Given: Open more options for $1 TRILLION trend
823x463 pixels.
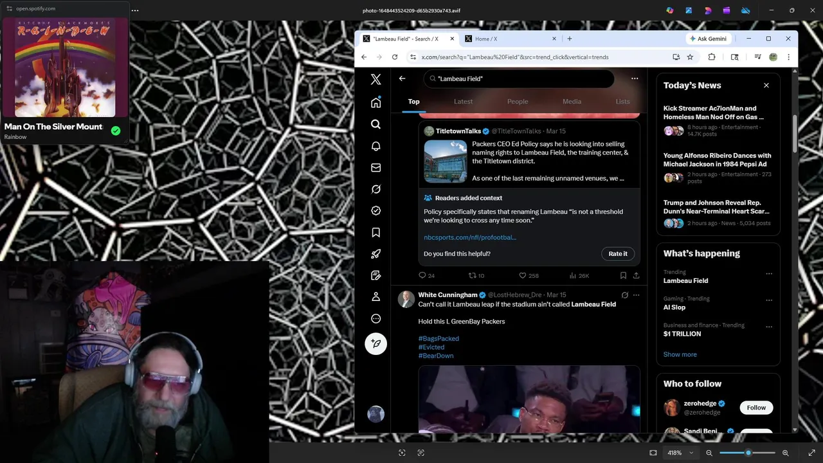Looking at the screenshot, I should 769,327.
